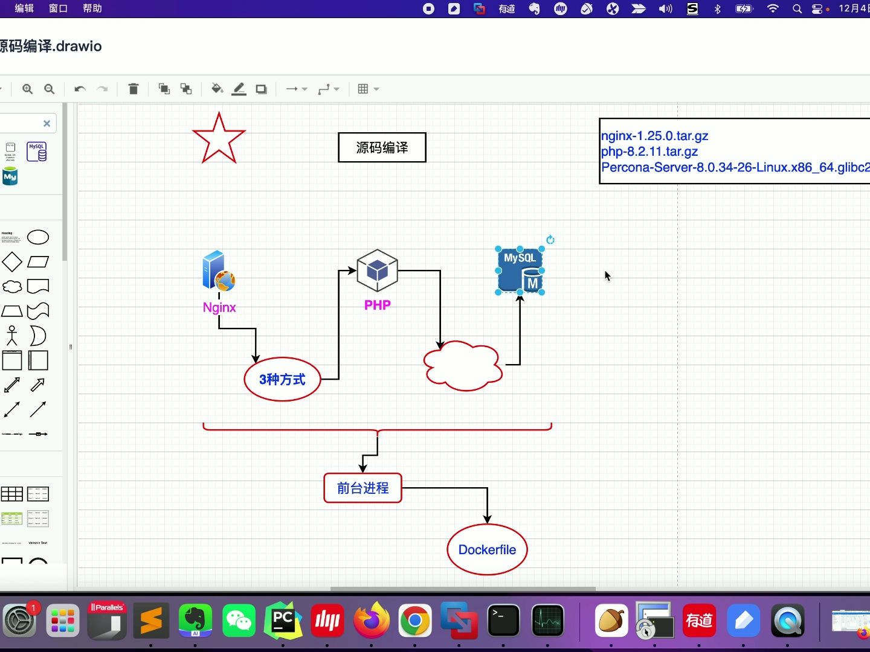Click the zoom out magnifier icon
Viewport: 870px width, 652px height.
[x=50, y=89]
